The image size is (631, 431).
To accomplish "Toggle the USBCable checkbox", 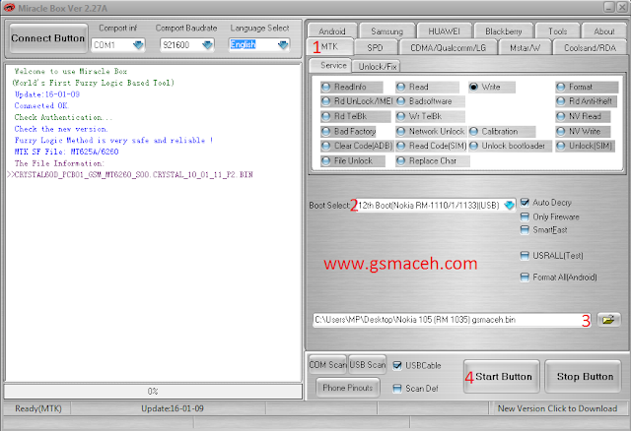I will pos(397,365).
